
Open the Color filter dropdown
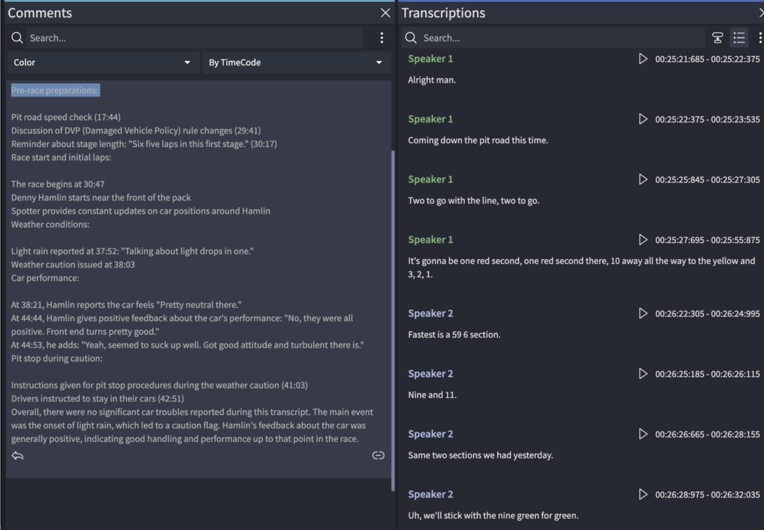coord(103,62)
